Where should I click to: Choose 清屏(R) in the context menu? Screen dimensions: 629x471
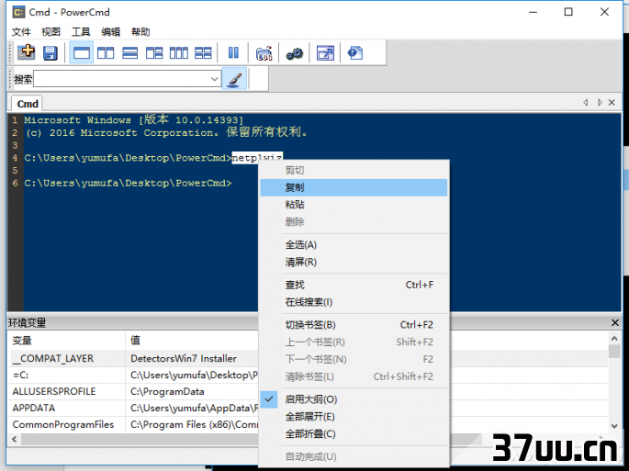tap(354, 263)
